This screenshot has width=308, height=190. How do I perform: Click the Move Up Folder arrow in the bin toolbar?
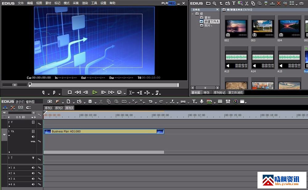pos(221,3)
